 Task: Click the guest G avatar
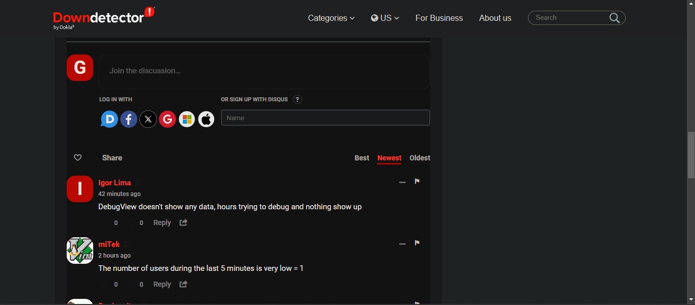click(x=80, y=68)
